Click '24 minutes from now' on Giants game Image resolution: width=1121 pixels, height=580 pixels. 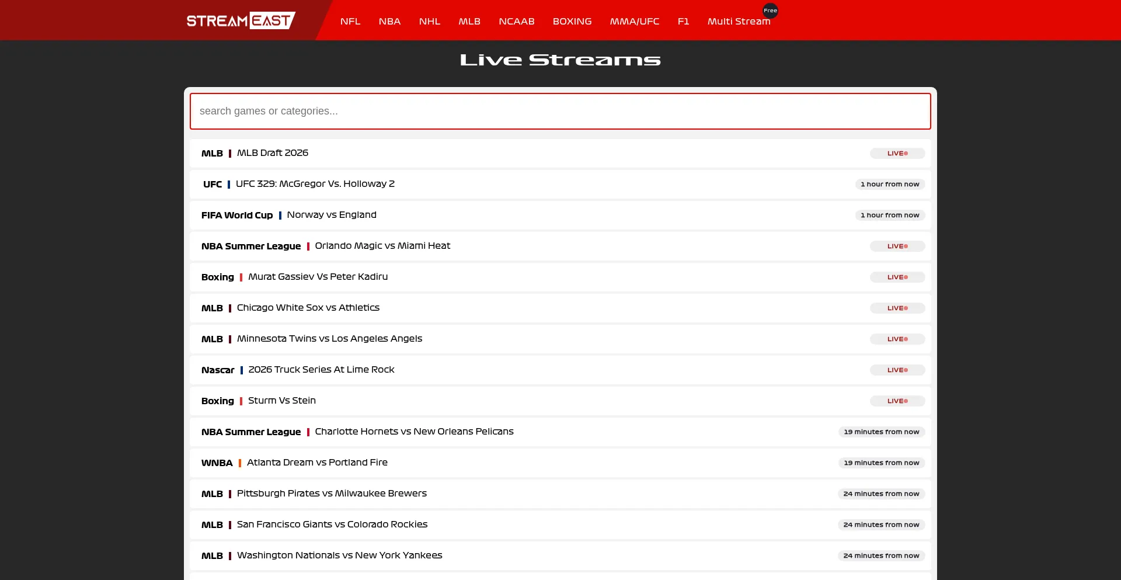[882, 525]
